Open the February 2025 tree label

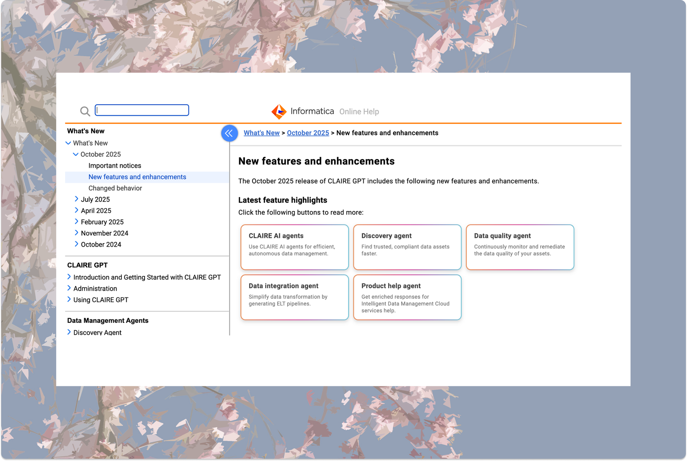(102, 222)
